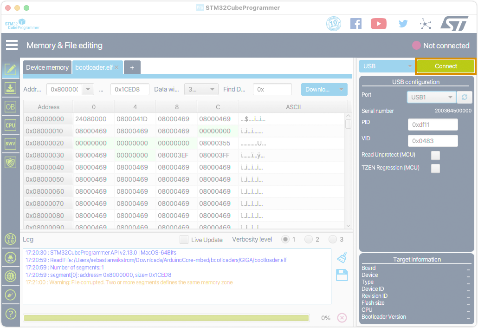This screenshot has width=478, height=328.
Task: Open the help question mark icon
Action: (x=11, y=314)
